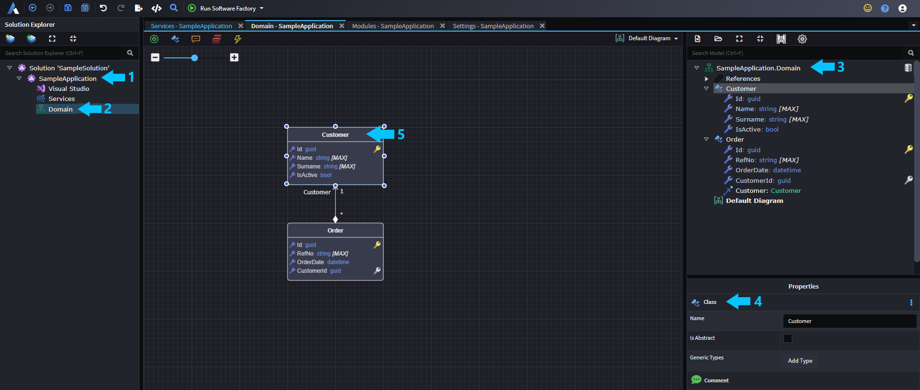
Task: Toggle the Is Abstract checkbox
Action: 788,338
